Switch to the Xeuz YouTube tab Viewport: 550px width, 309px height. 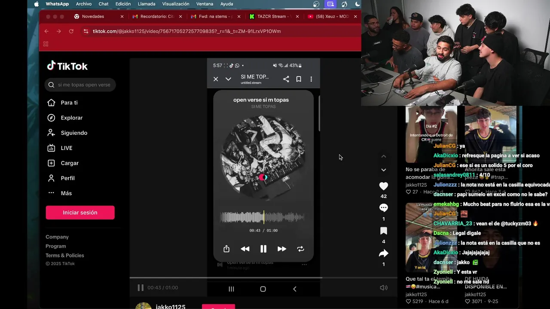[332, 16]
